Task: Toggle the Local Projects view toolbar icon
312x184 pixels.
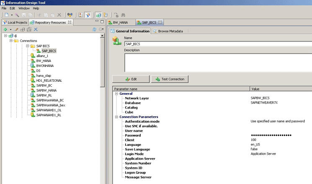Action: [x=88, y=15]
